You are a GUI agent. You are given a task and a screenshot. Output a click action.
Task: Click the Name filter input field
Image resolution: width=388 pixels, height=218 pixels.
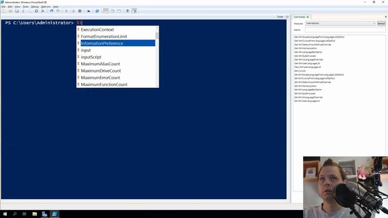point(345,30)
